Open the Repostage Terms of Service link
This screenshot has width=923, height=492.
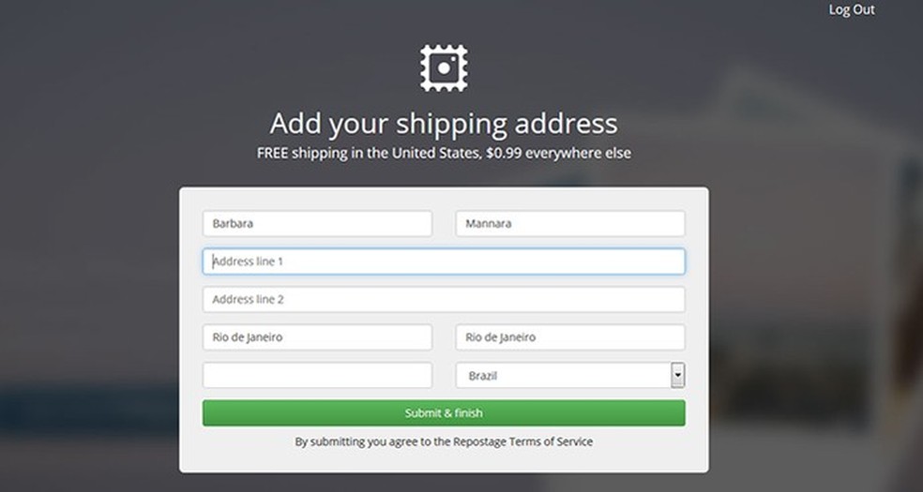[551, 441]
